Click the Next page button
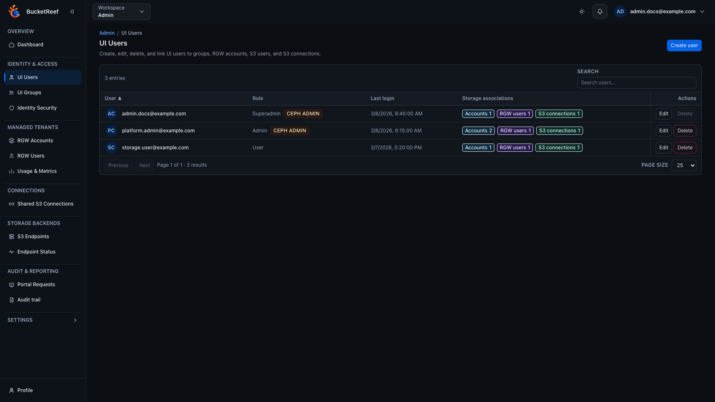Image resolution: width=715 pixels, height=402 pixels. coord(144,165)
